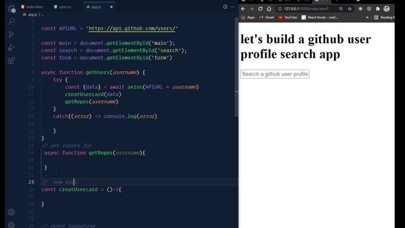The height and width of the screenshot is (228, 405).
Task: Click the editor vertical scrollbar
Action: pyautogui.click(x=236, y=67)
